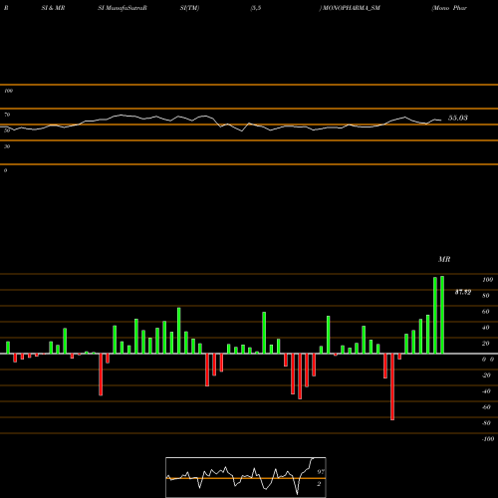This screenshot has width=498, height=498.
Task: Click the last, tallest green MR bar
Action: click(x=442, y=315)
